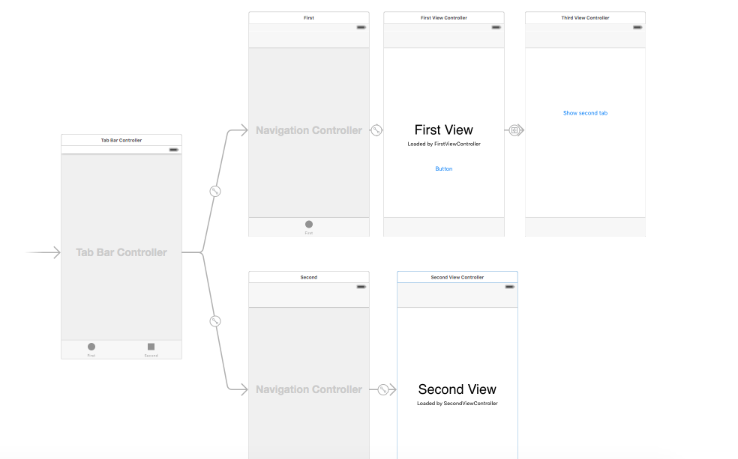
Task: Select the Second scene title bar
Action: coord(309,277)
